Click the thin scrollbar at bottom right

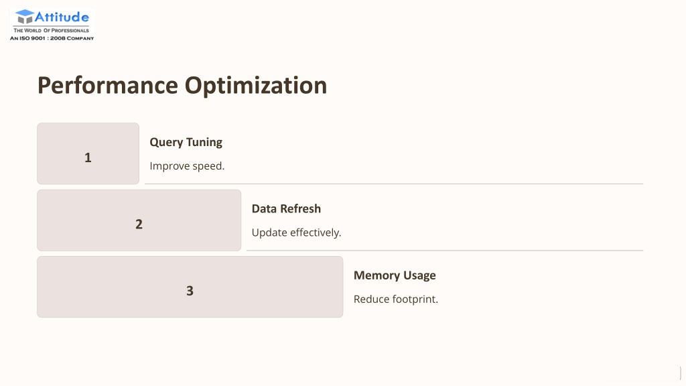pos(681,373)
